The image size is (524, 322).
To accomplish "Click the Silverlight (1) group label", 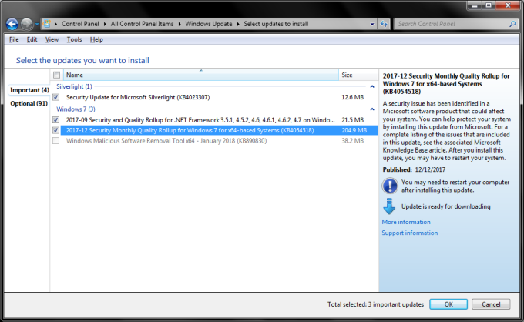I will coord(74,86).
